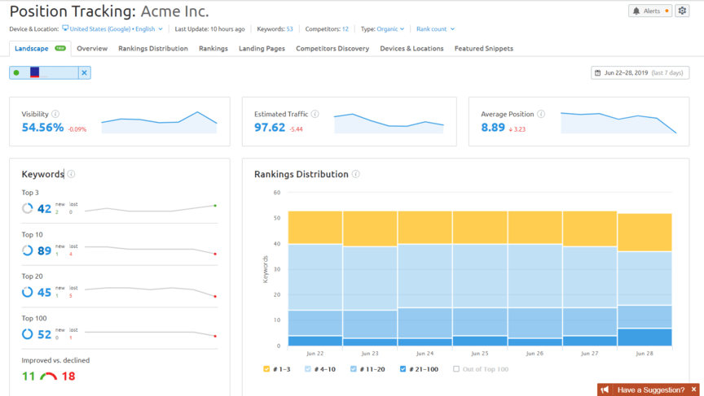Enable the Out of Top 100 checkbox
The width and height of the screenshot is (704, 396).
[456, 368]
